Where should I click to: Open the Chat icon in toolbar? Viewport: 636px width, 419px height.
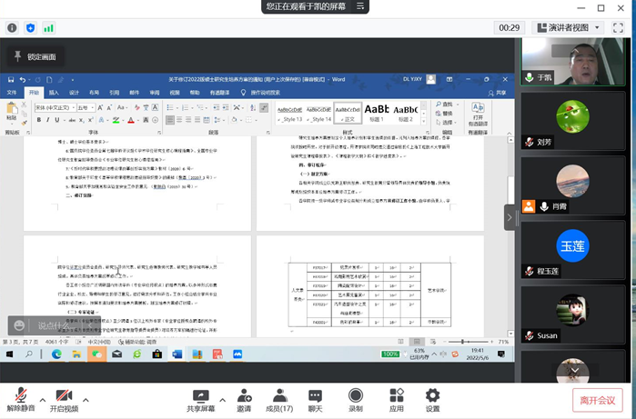pos(315,400)
